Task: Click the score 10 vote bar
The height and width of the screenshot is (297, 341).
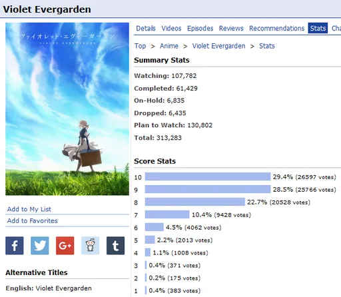Action: click(208, 176)
